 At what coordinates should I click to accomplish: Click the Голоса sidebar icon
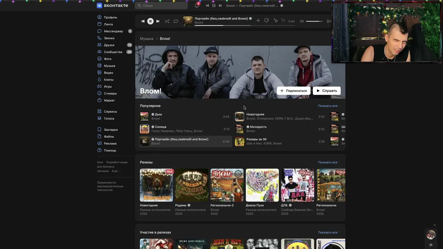click(x=100, y=118)
